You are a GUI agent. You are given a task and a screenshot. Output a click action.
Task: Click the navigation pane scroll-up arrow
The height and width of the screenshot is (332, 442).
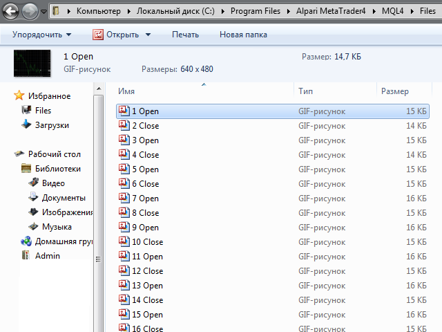pyautogui.click(x=99, y=89)
